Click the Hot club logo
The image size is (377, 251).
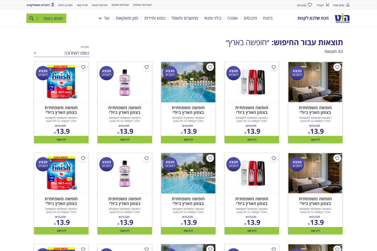342,18
